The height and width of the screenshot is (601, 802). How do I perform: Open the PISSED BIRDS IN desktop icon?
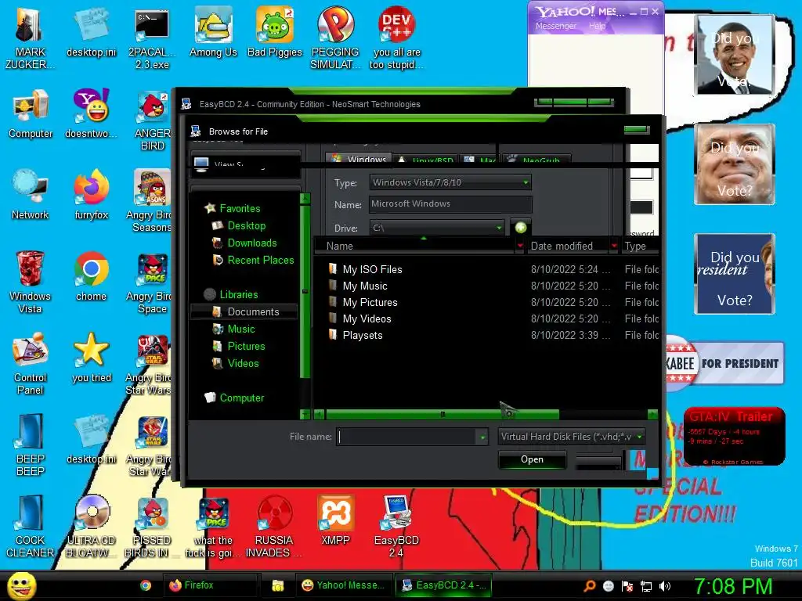[152, 526]
